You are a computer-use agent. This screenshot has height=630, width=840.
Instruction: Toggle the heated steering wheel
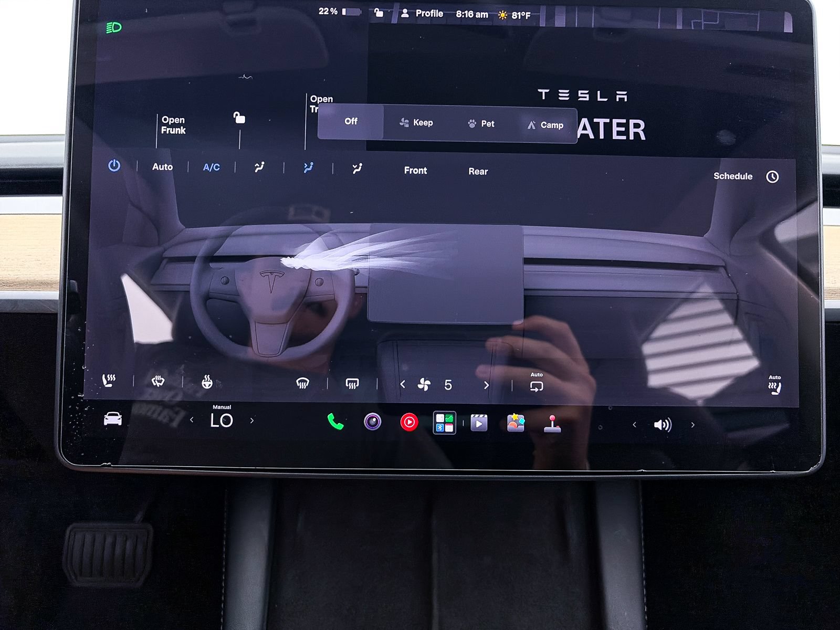pos(207,382)
